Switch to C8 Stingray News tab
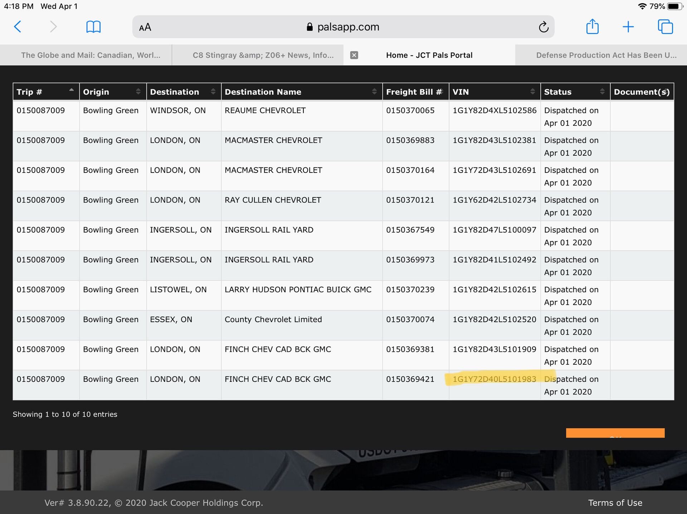This screenshot has height=514, width=687. [263, 55]
